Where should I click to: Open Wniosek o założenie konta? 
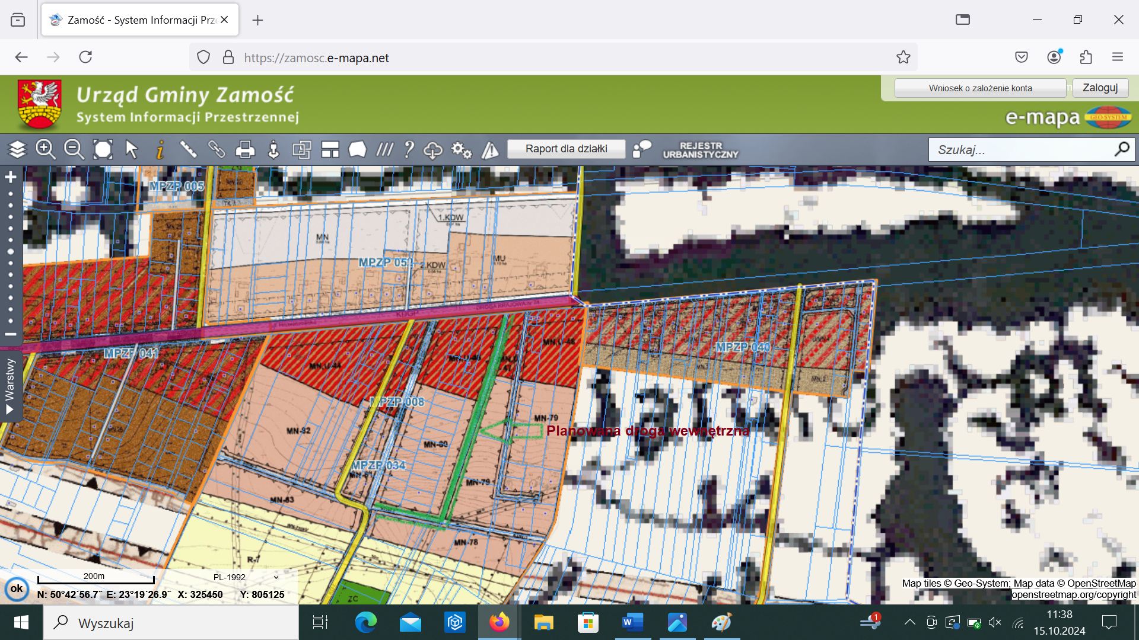[x=980, y=88]
